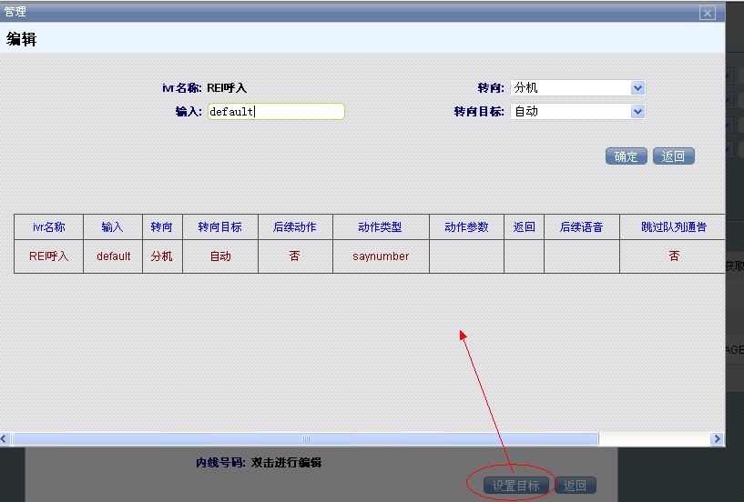Click the 返回 button next to 设置目标
744x502 pixels.
pos(575,486)
